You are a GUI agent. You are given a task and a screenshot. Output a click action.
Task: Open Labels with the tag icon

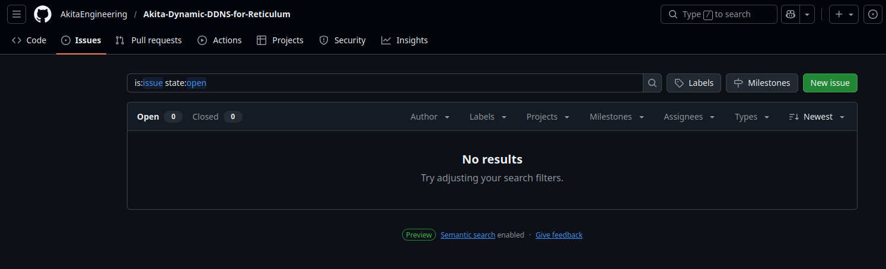[694, 83]
